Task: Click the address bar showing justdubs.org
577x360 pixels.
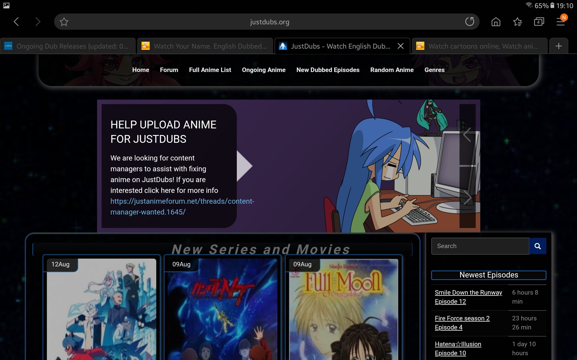Action: pyautogui.click(x=267, y=22)
